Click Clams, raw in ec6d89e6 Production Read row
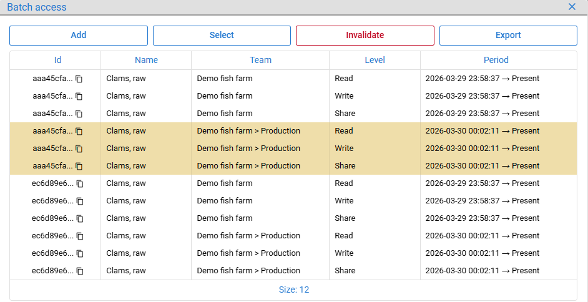Image resolution: width=588 pixels, height=302 pixels. 126,236
